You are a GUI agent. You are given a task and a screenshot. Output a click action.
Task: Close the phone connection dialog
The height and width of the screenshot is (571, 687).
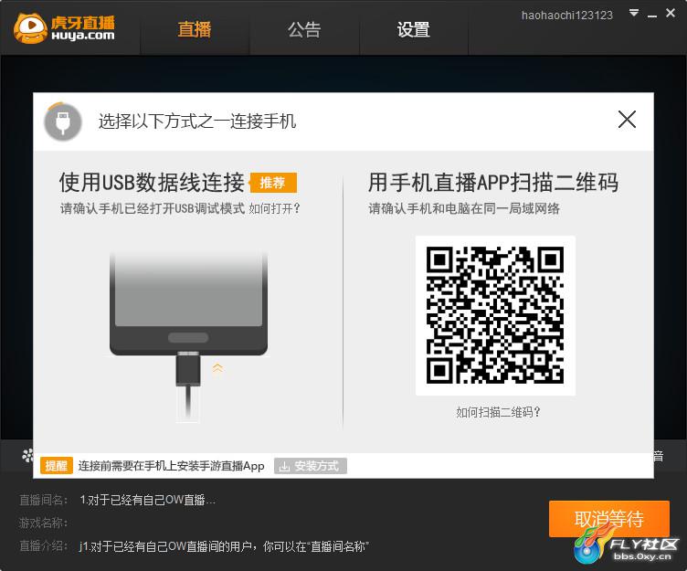627,119
